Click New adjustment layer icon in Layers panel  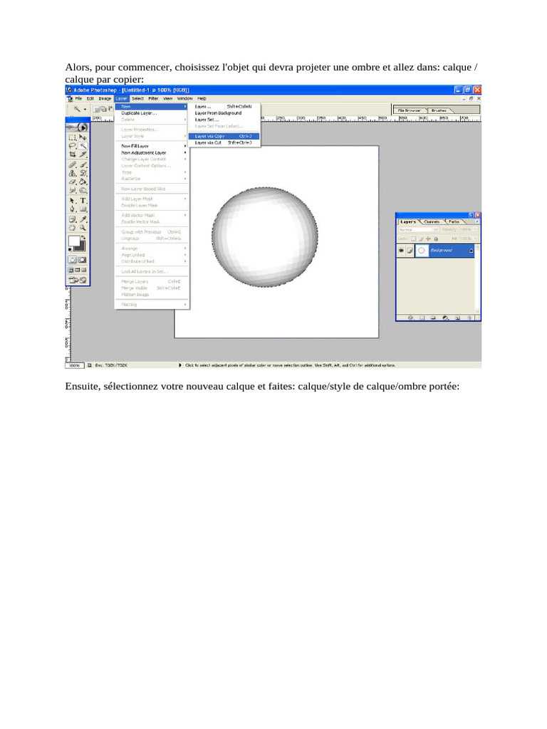[x=446, y=318]
